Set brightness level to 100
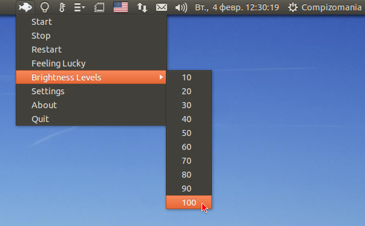 [189, 202]
